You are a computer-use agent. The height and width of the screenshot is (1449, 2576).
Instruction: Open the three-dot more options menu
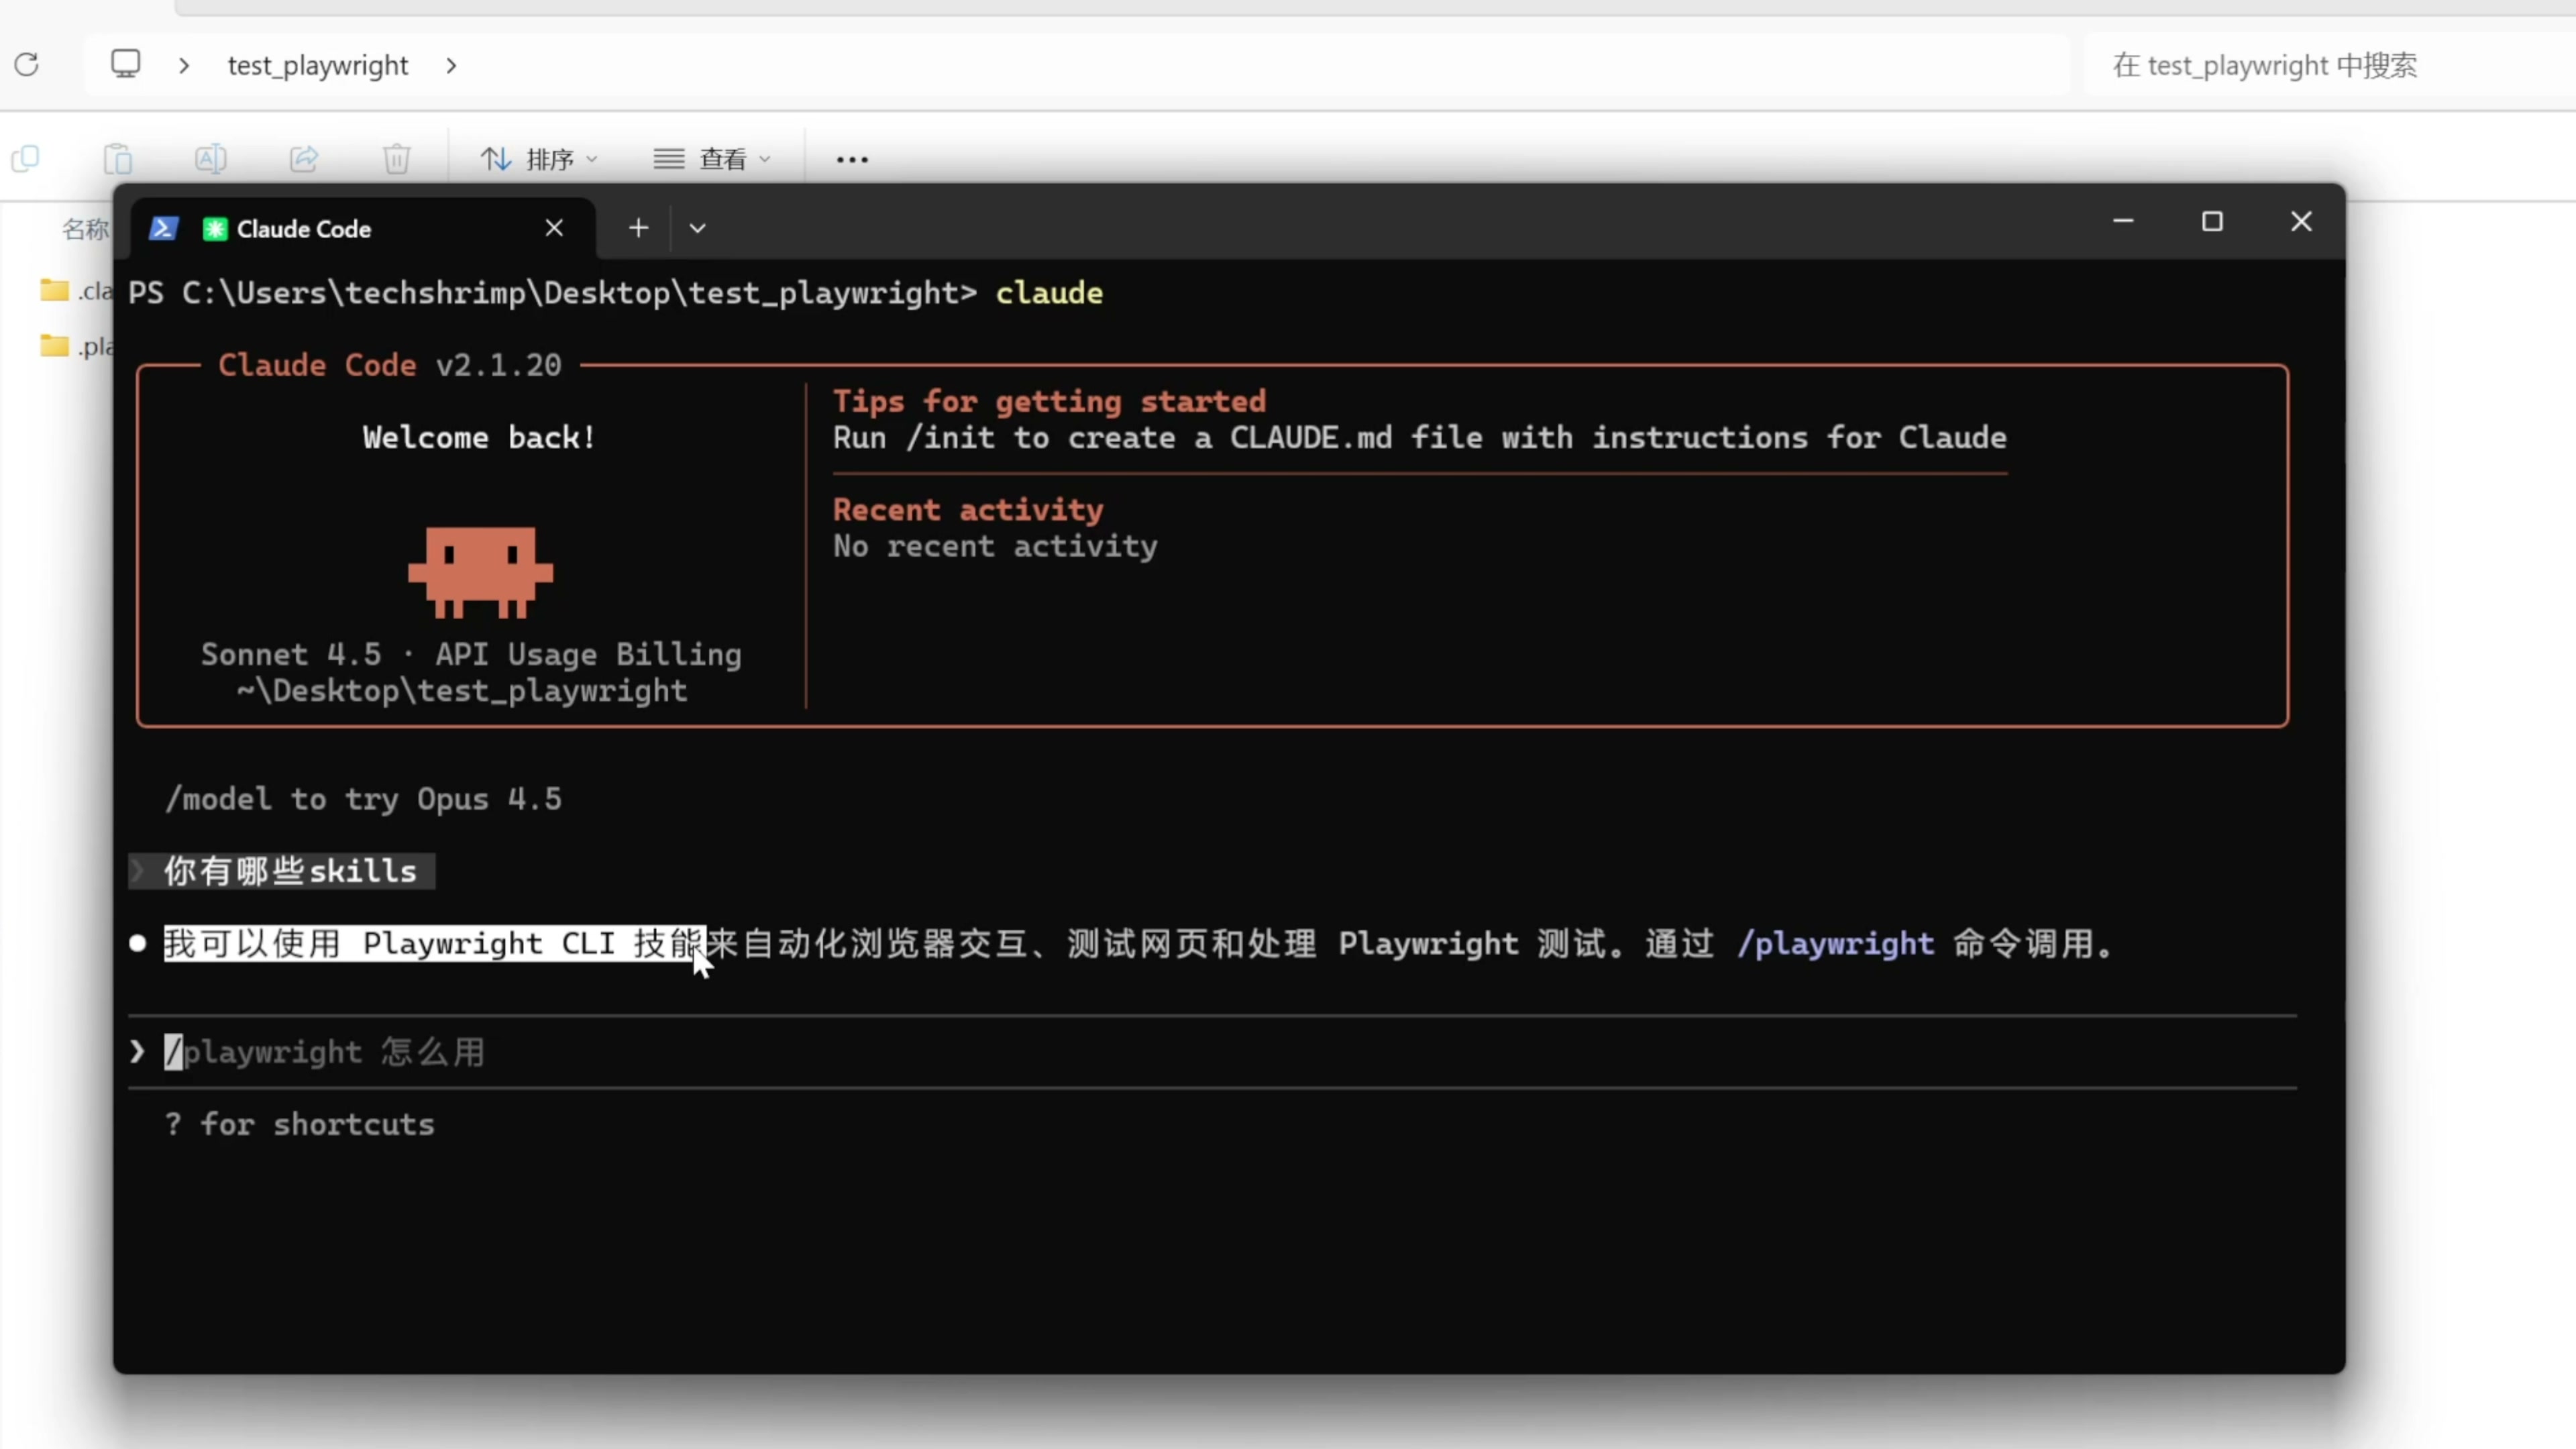(852, 160)
